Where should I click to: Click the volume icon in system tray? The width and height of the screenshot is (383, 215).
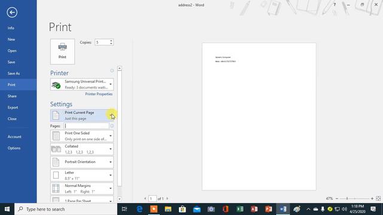tap(345, 209)
